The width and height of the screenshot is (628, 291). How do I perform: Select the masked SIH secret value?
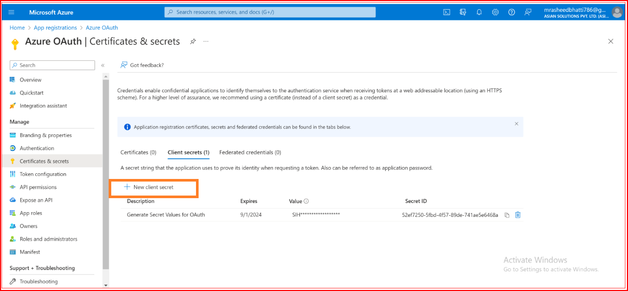[x=316, y=214]
